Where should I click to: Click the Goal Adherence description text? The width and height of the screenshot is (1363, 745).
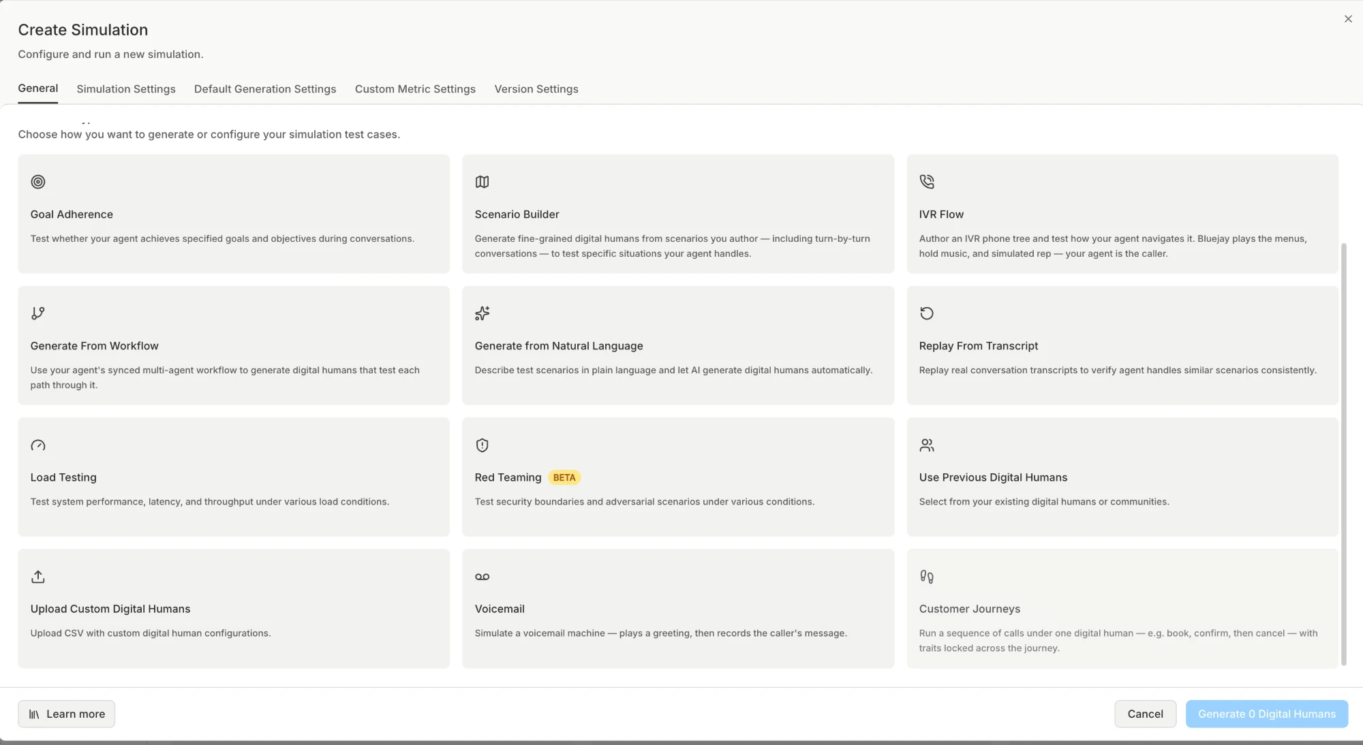(222, 239)
